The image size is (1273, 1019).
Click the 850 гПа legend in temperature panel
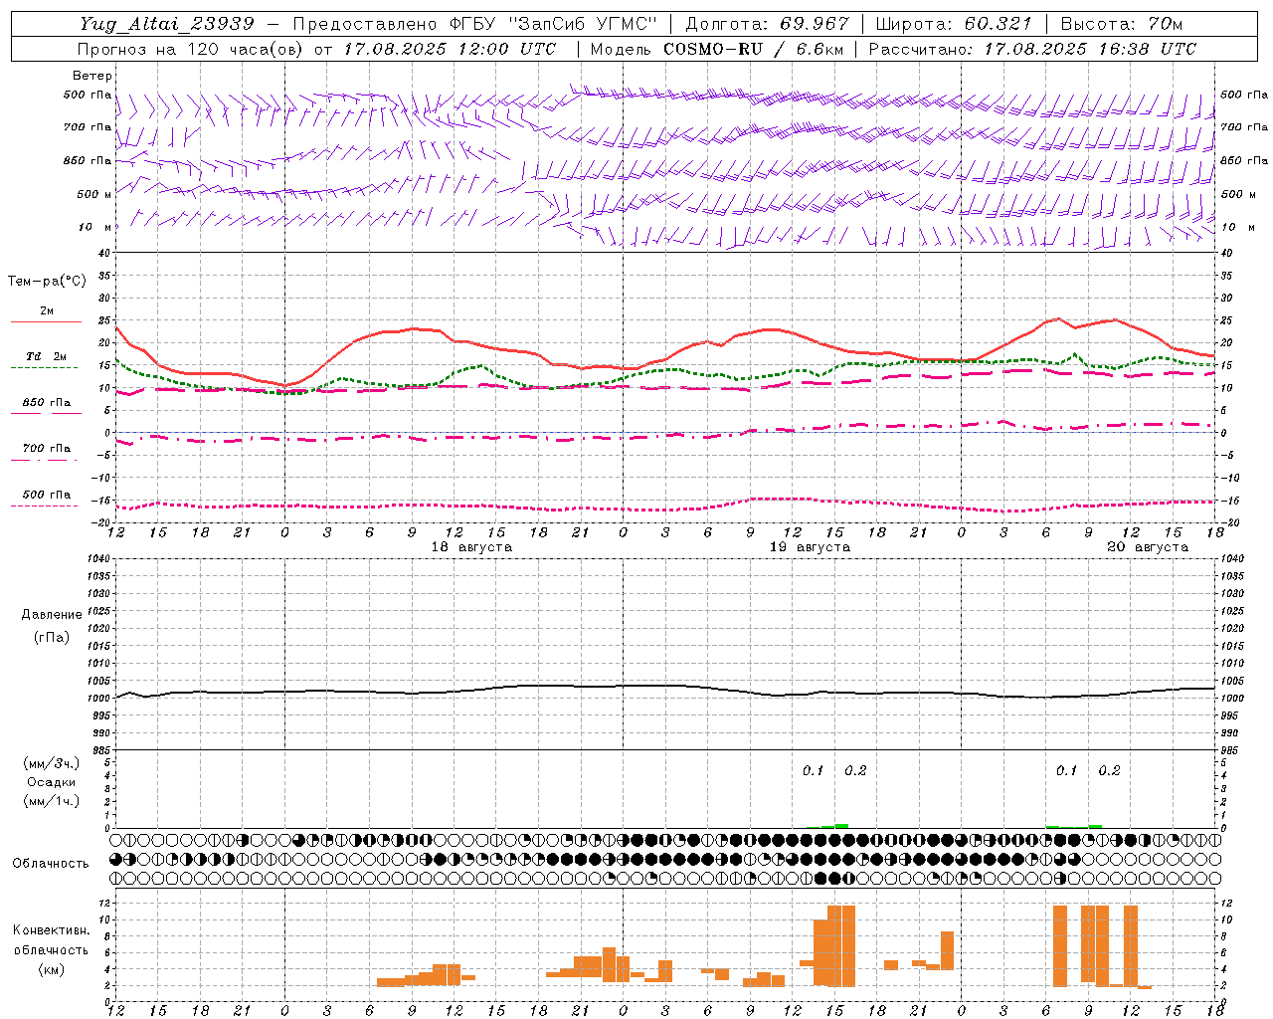pos(47,403)
